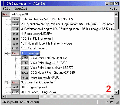Select 302 Fuel Tank Capacities label

click(38, 82)
